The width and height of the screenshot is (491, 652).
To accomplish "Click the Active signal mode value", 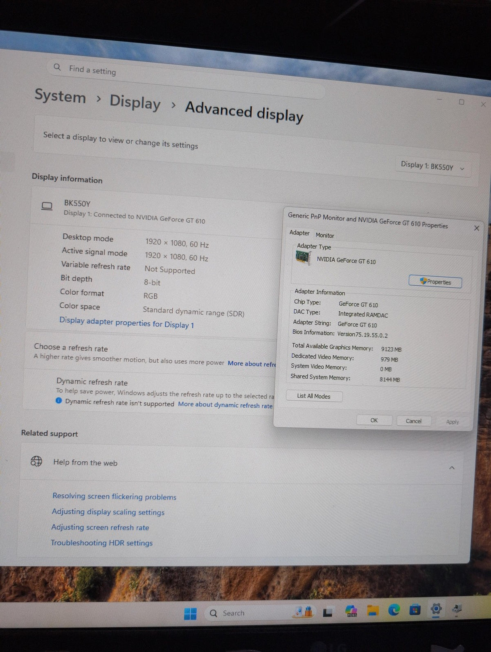I will coord(177,257).
